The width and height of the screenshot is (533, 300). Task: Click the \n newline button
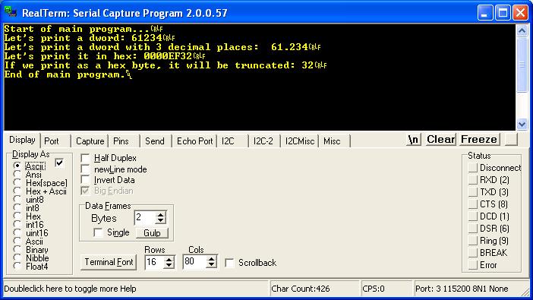click(413, 140)
